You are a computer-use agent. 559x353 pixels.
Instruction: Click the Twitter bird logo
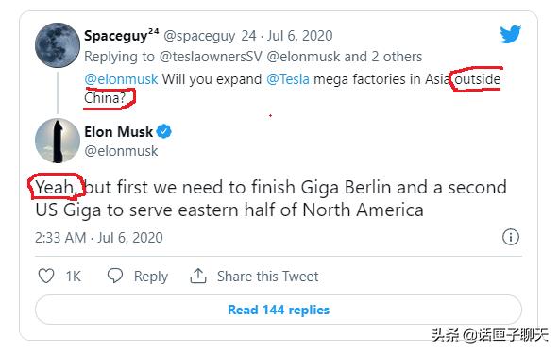click(510, 34)
